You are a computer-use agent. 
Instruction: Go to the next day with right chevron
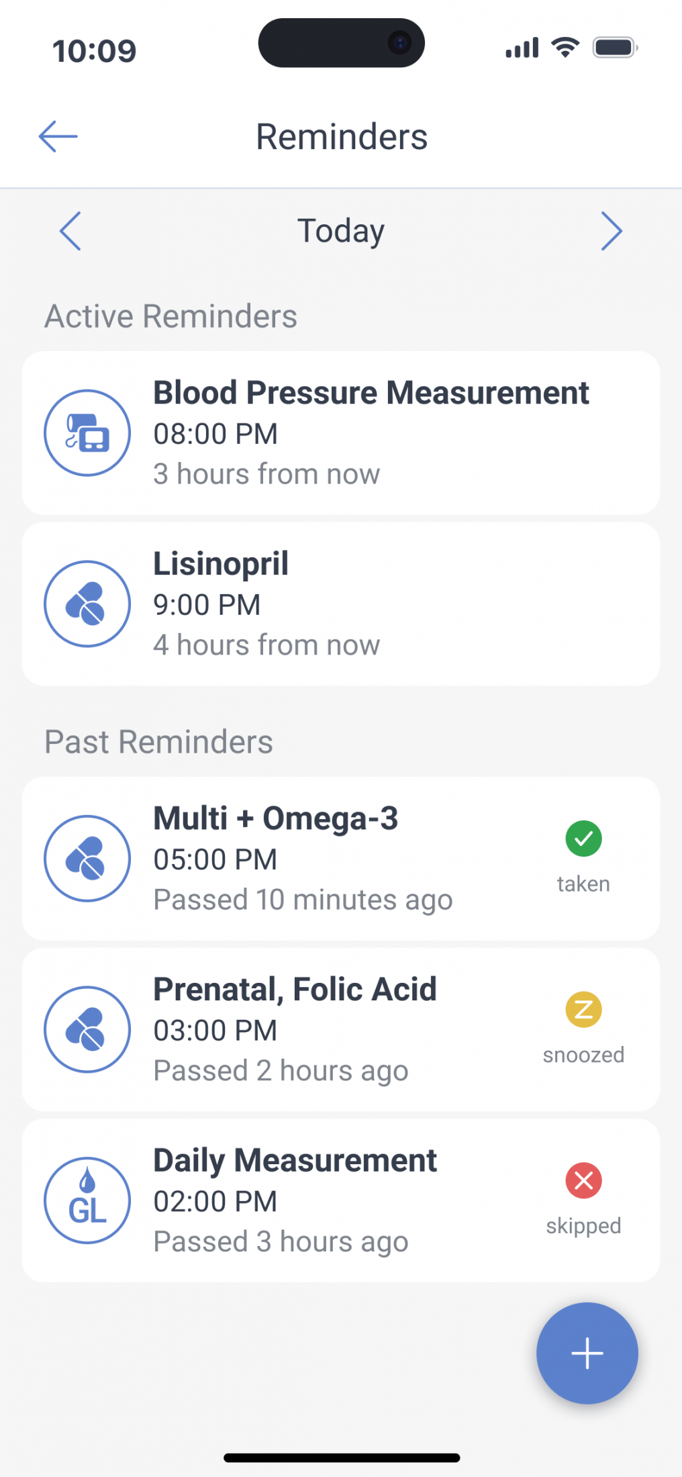tap(611, 231)
